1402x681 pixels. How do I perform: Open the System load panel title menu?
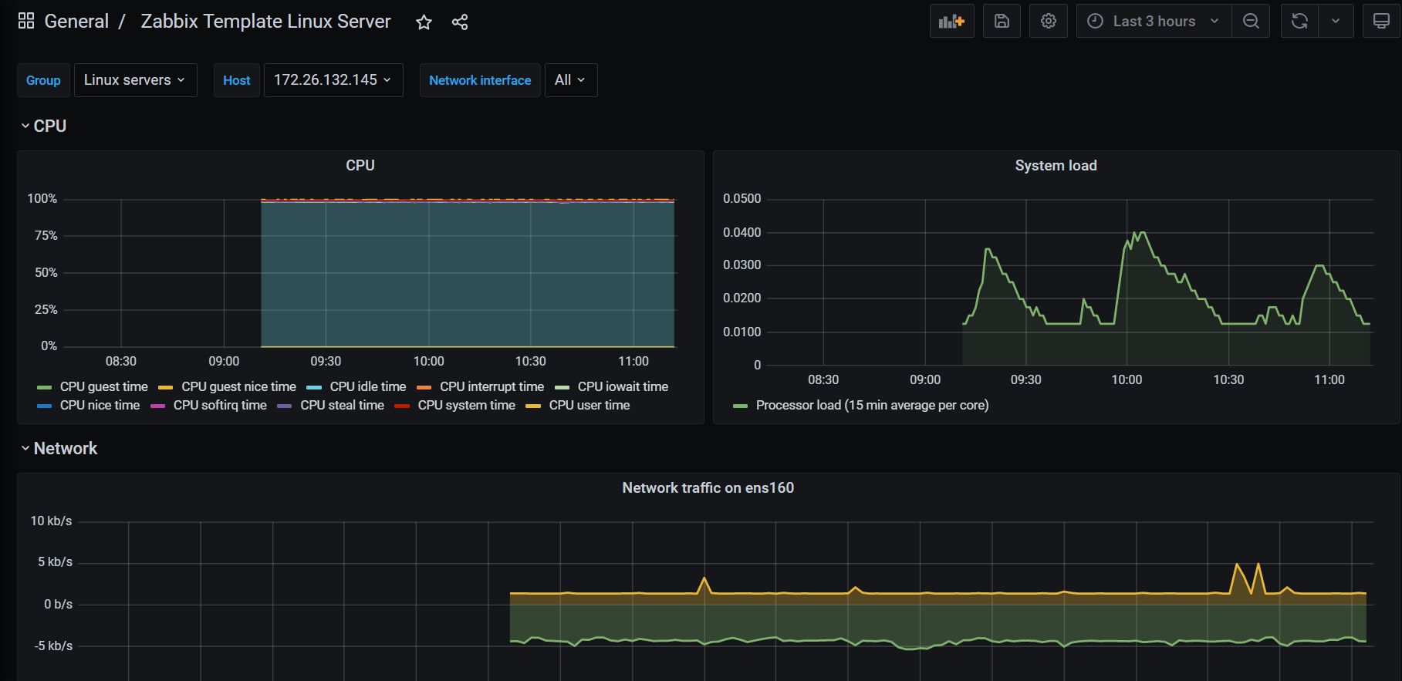1056,165
